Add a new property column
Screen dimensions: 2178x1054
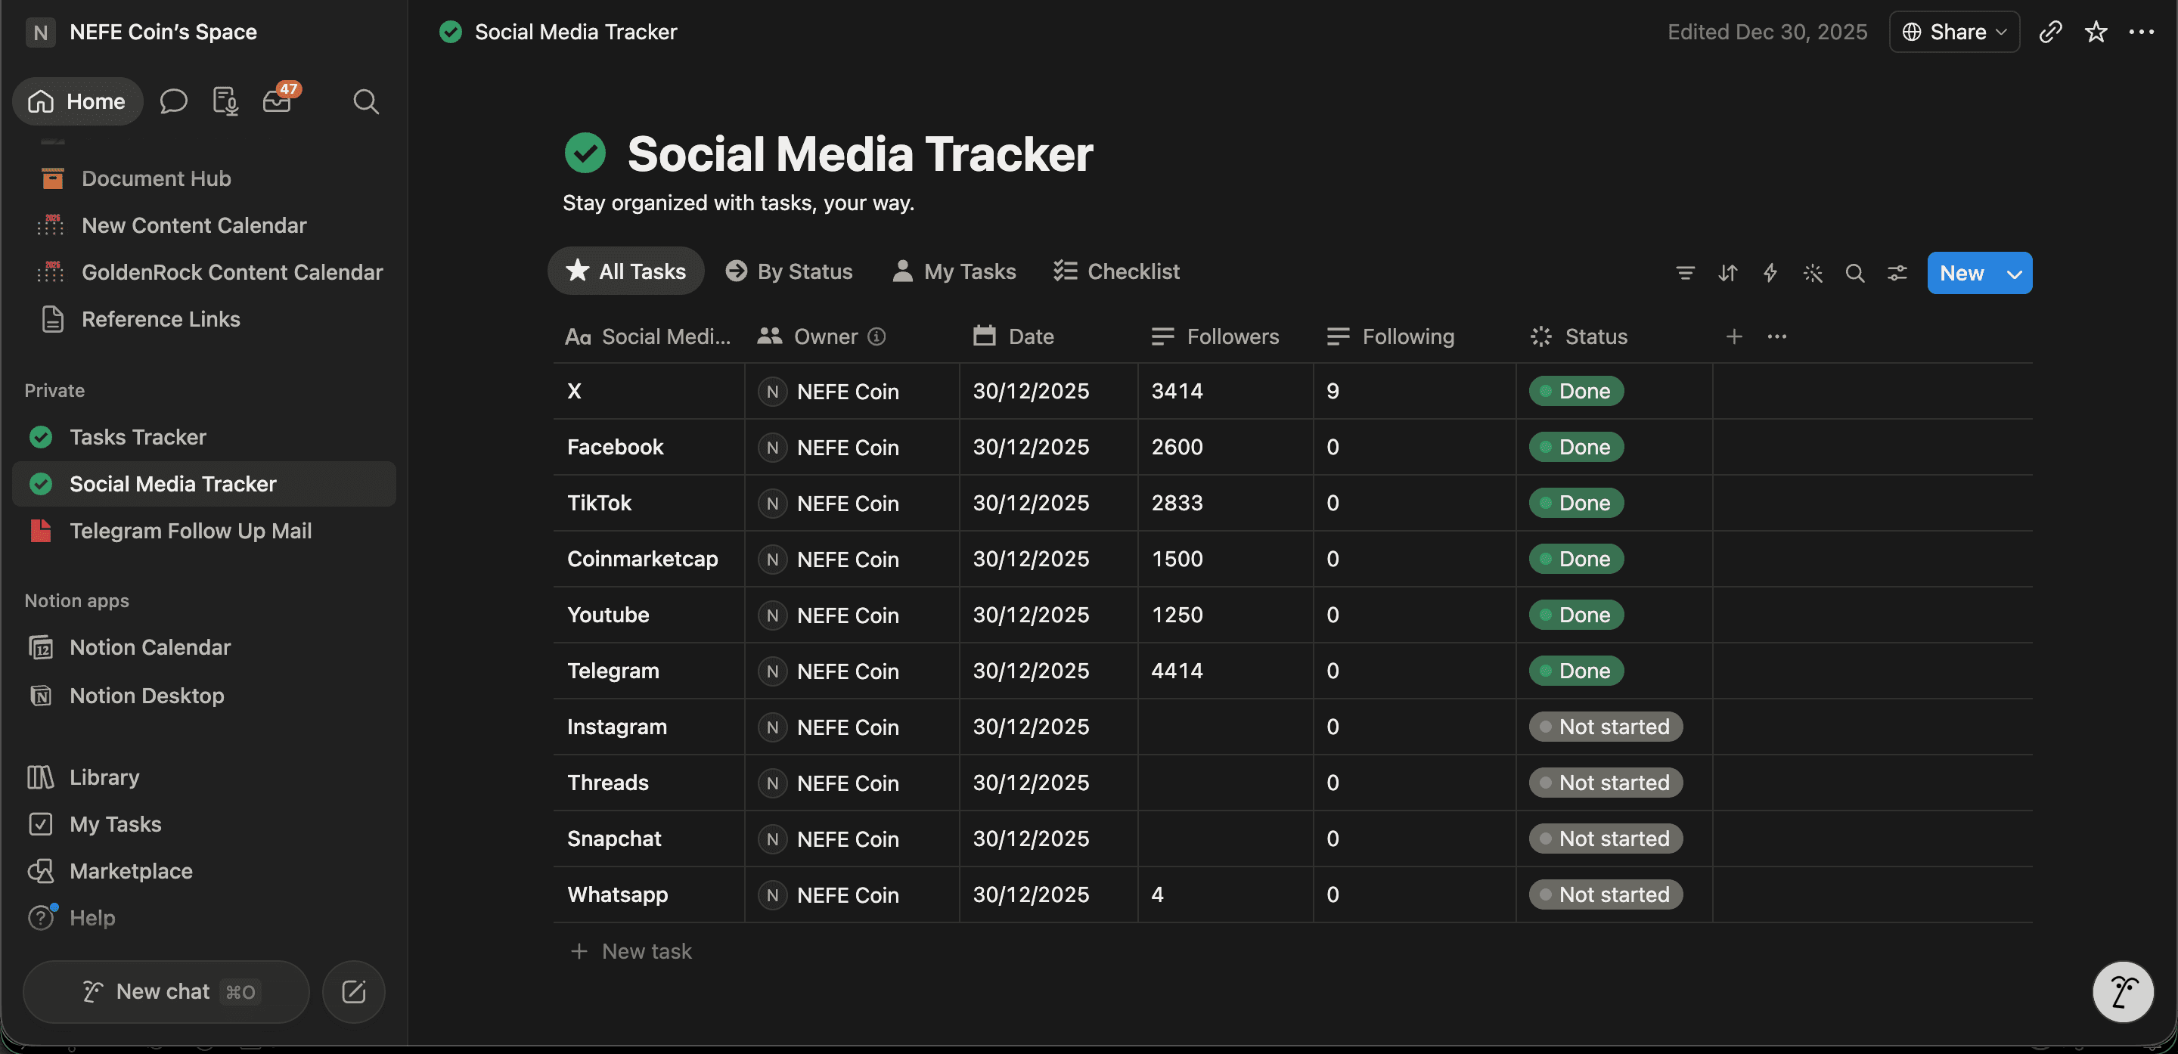click(x=1733, y=336)
